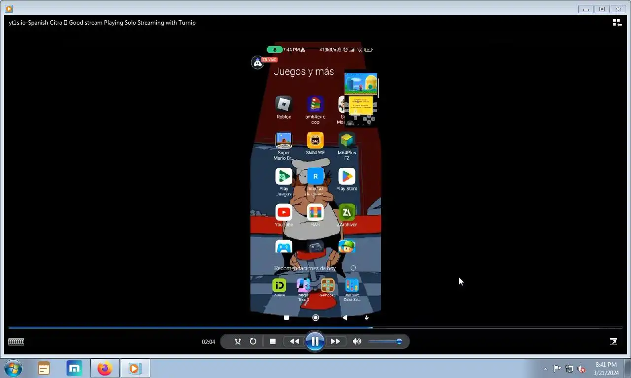Click the Next (fast forward) button
This screenshot has width=631, height=378.
point(335,342)
